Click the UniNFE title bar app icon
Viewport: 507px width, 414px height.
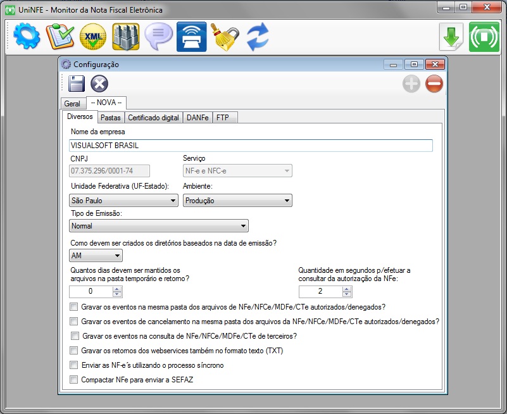click(10, 10)
